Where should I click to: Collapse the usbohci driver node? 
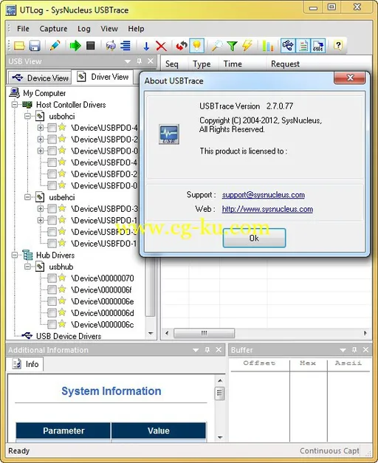(x=27, y=117)
